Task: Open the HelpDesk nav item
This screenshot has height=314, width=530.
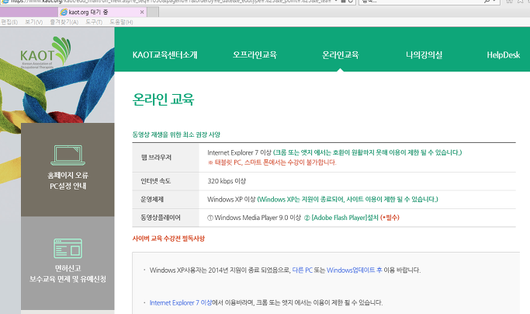Action: 504,55
